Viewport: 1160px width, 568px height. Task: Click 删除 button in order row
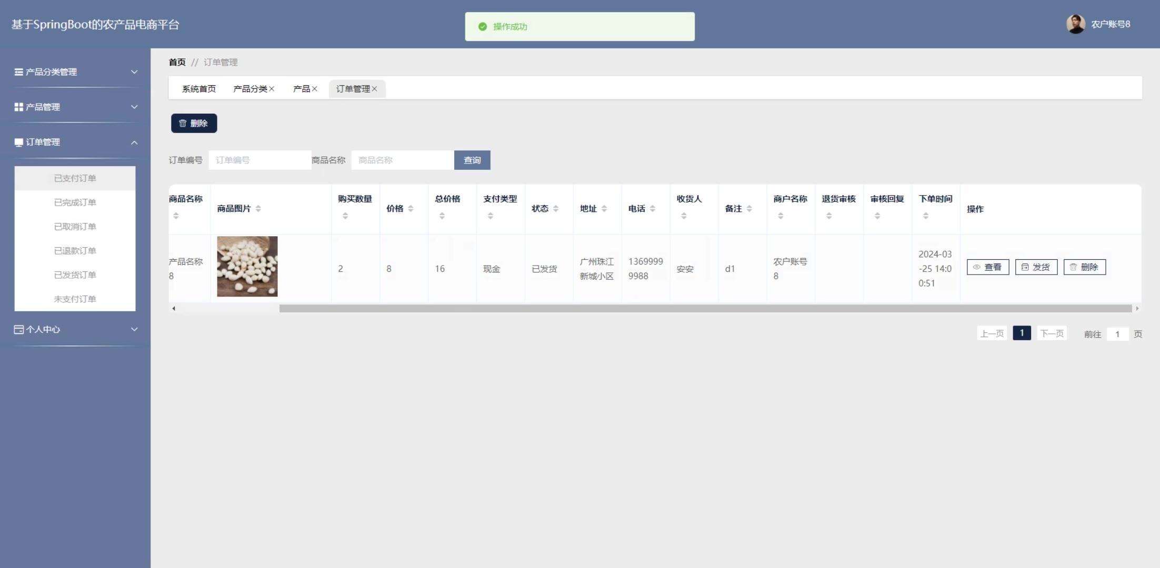1085,267
